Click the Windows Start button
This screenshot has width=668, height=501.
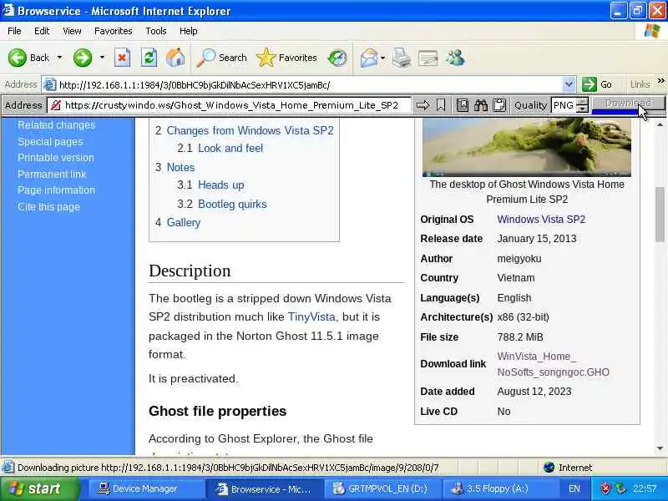pos(39,488)
